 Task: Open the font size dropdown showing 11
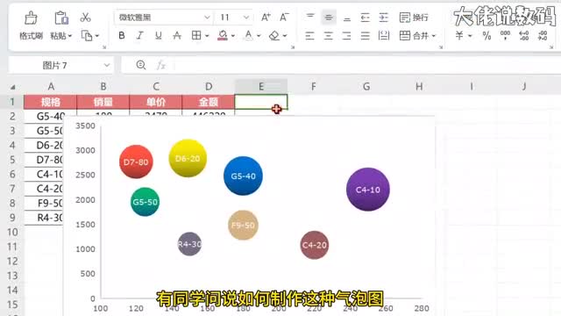246,18
